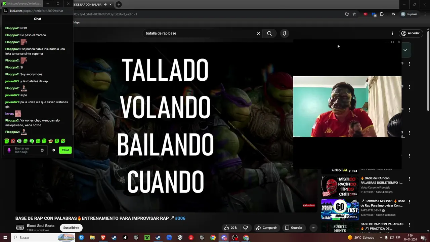The width and height of the screenshot is (430, 242).
Task: Click the Kick site icon in popout address bar
Action: tap(5, 11)
